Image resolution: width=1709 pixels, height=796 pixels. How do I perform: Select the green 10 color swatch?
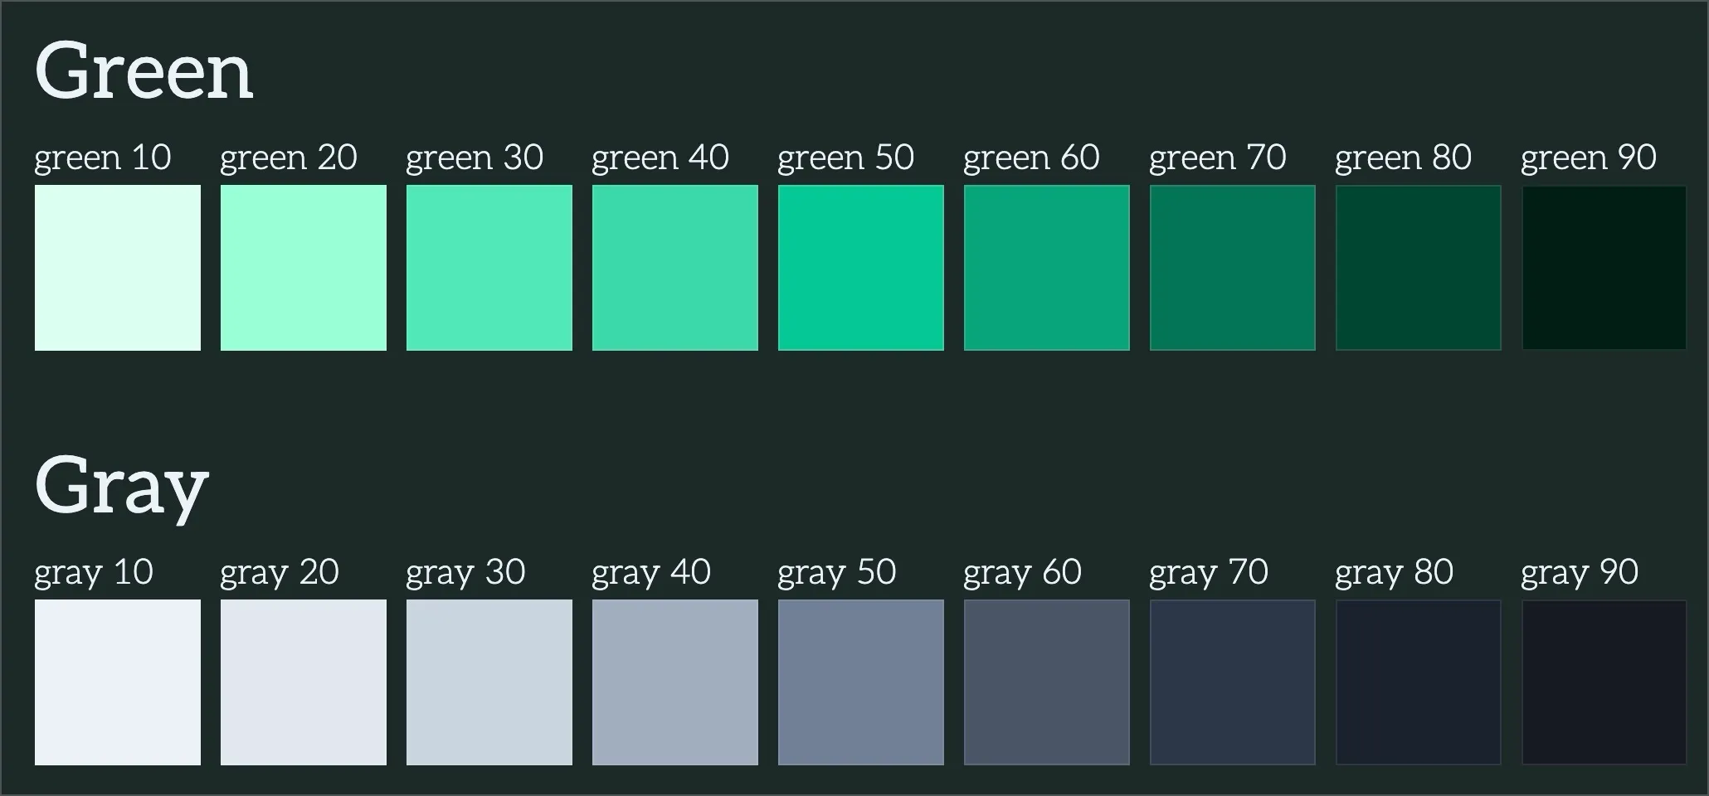click(x=117, y=268)
